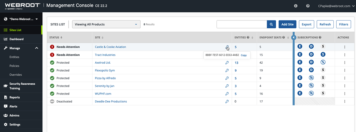Click Entities column help icon
This screenshot has width=356, height=132.
[x=248, y=37]
